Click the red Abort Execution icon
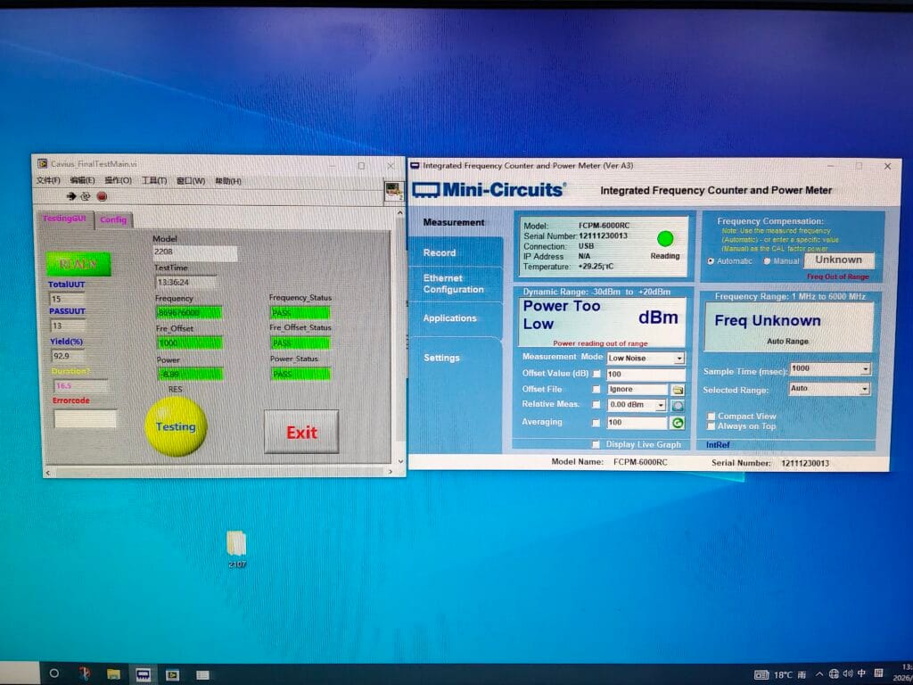913x685 pixels. (102, 196)
